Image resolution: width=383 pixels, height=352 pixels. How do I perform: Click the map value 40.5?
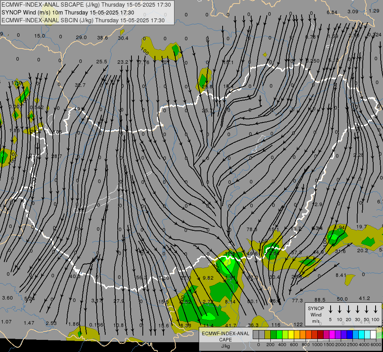(75, 276)
